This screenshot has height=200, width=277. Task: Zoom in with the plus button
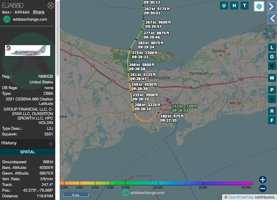point(263,180)
